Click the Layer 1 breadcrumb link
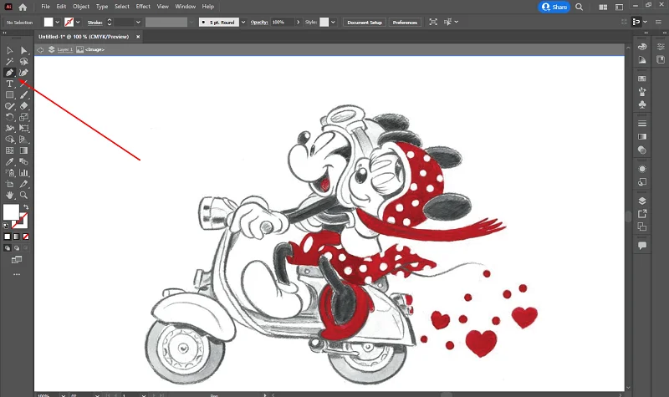This screenshot has width=669, height=397. pyautogui.click(x=64, y=49)
